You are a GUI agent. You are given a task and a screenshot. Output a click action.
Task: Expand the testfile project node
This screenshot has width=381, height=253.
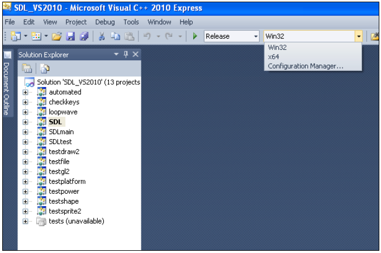[25, 162]
